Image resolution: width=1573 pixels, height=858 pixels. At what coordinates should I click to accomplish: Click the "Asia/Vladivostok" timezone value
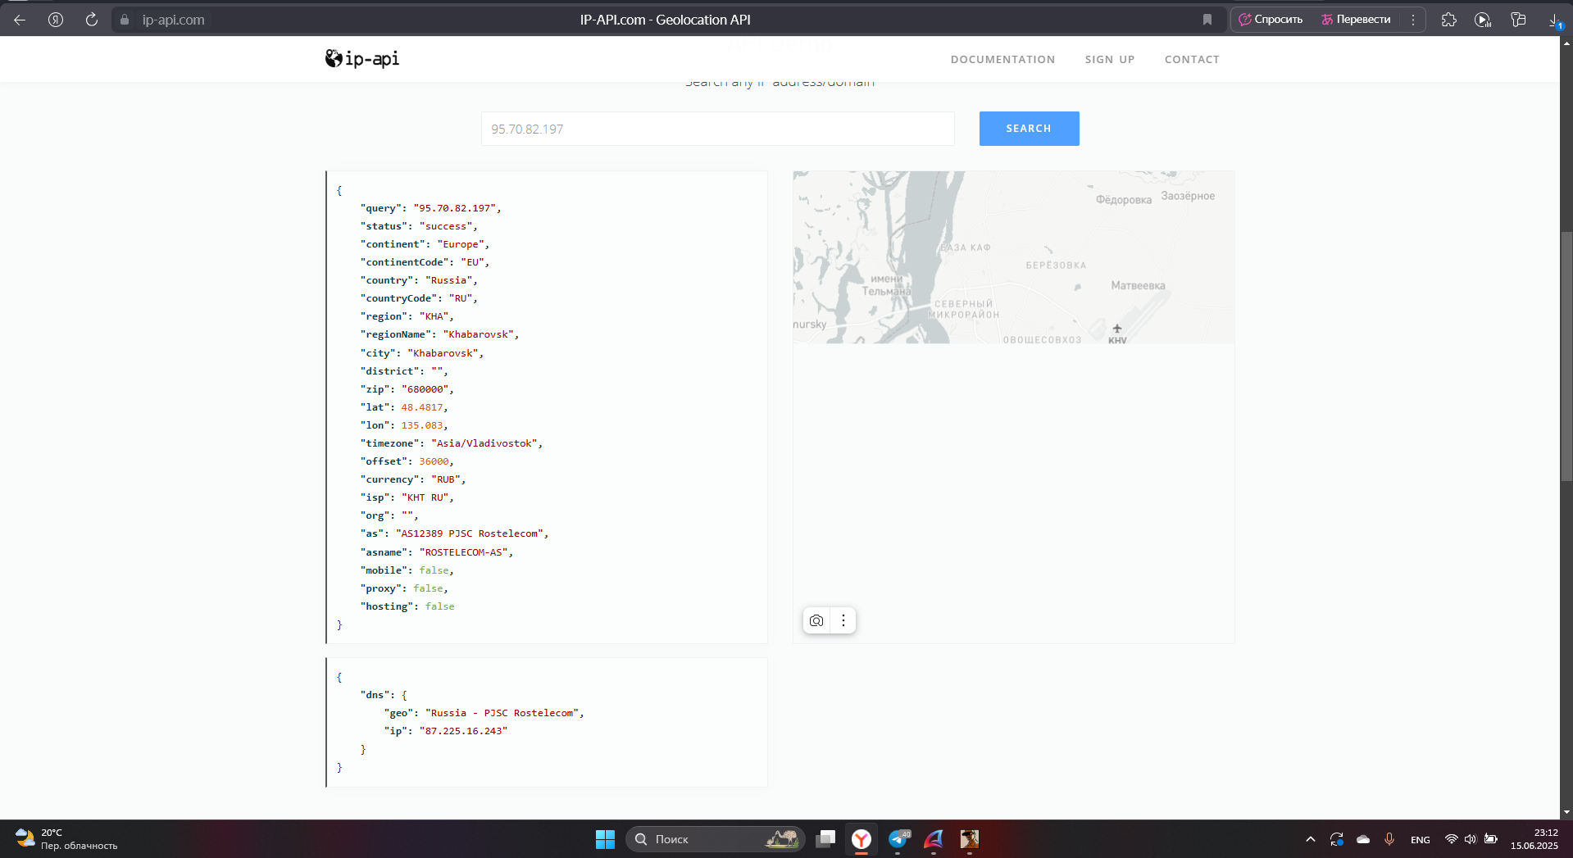[x=484, y=443]
